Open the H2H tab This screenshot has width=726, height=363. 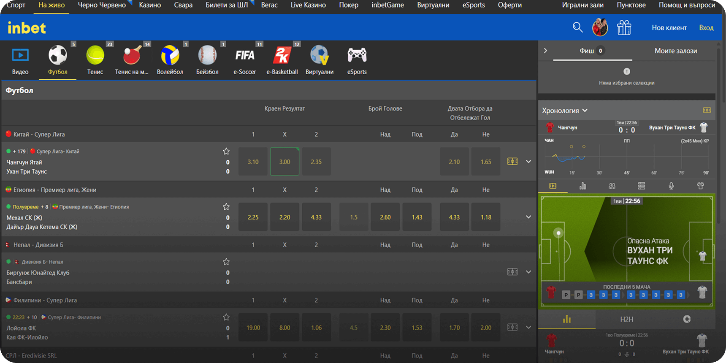click(626, 319)
